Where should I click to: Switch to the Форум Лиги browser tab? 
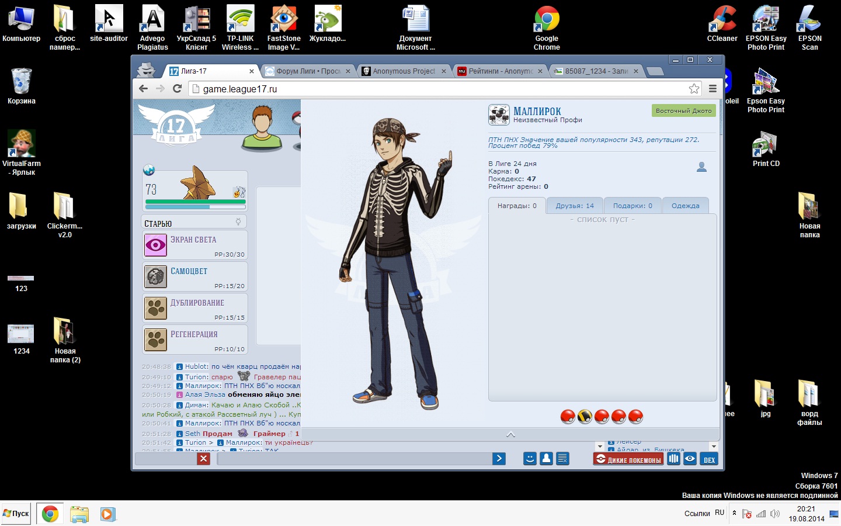(308, 71)
